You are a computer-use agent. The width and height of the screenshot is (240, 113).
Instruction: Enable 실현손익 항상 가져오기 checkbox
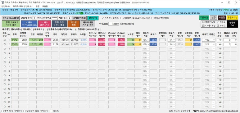coord(25,111)
